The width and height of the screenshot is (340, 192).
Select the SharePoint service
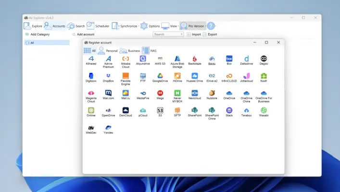click(195, 112)
